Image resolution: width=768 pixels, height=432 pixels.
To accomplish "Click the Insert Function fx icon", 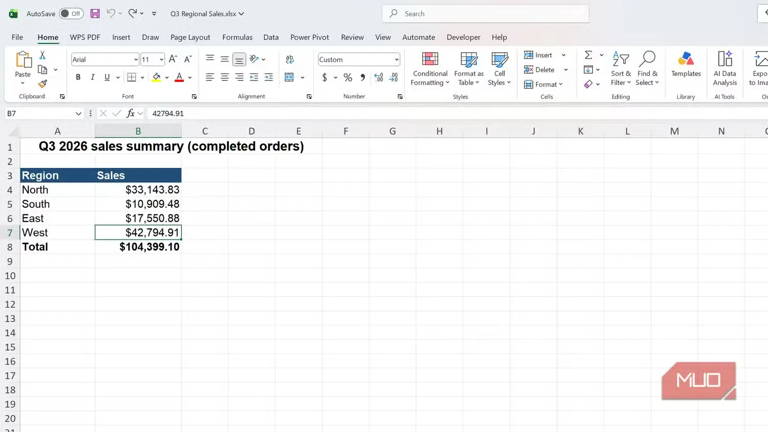I will [131, 113].
